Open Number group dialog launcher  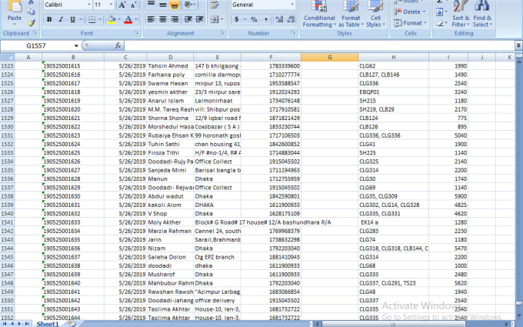[x=293, y=33]
